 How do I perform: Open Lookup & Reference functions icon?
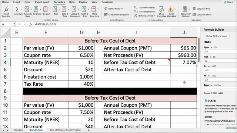tap(74, 9)
